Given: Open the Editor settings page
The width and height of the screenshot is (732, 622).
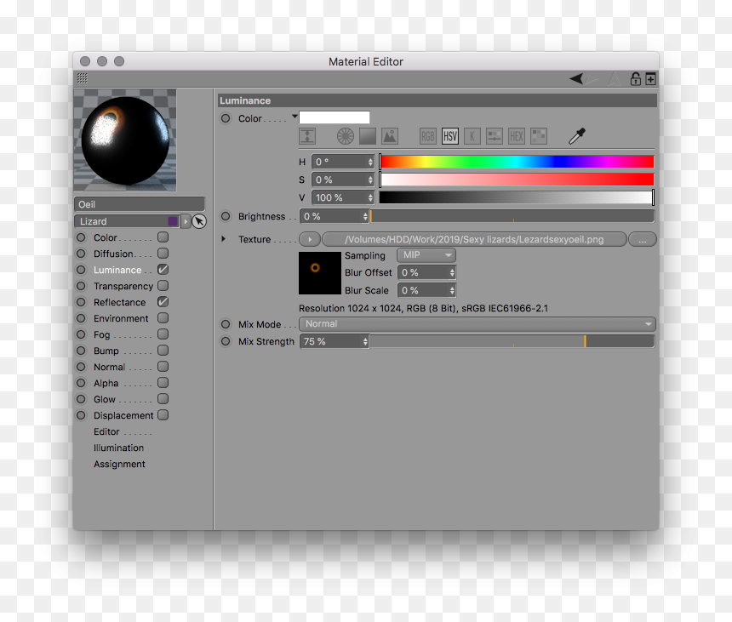Looking at the screenshot, I should coord(106,431).
